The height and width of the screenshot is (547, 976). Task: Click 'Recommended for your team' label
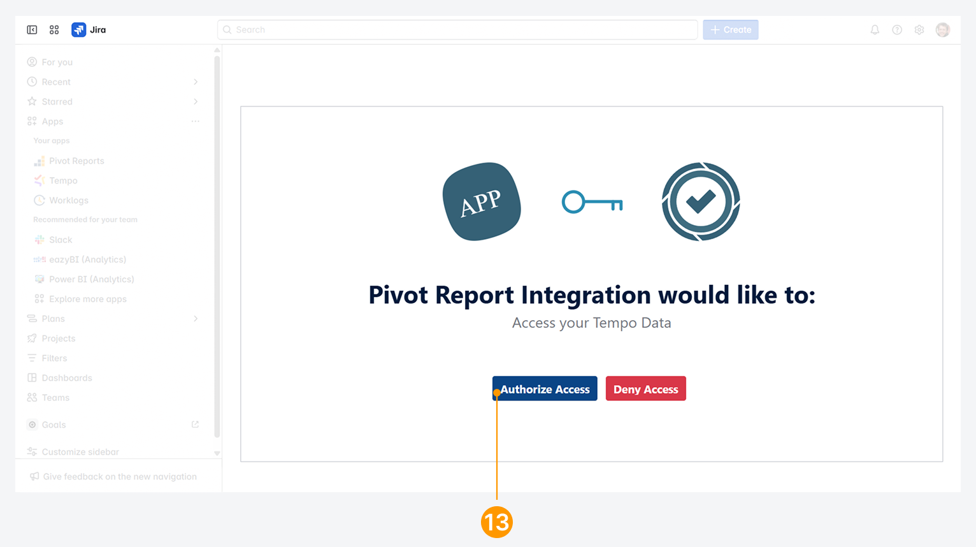[85, 220]
